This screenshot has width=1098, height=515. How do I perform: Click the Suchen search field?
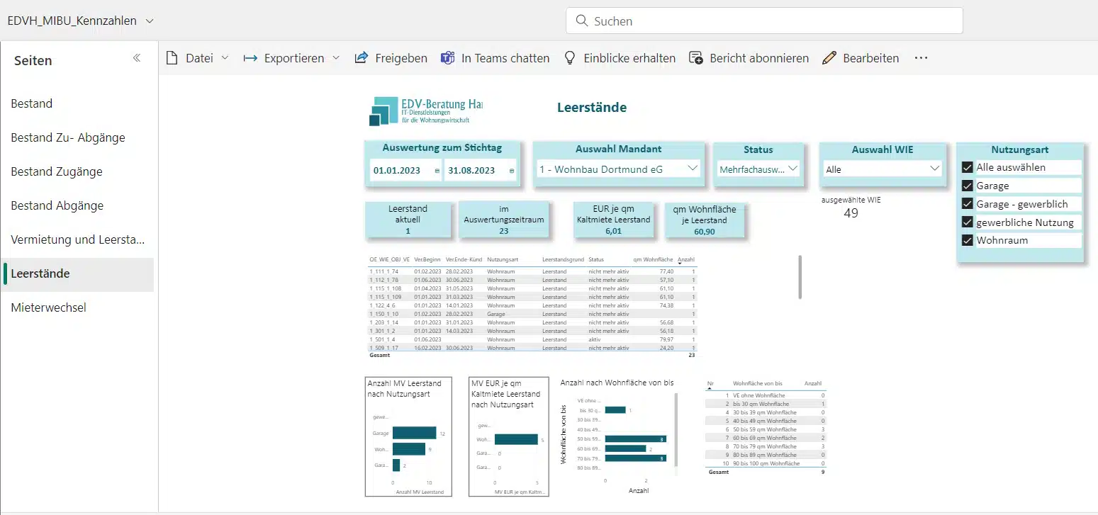point(764,21)
